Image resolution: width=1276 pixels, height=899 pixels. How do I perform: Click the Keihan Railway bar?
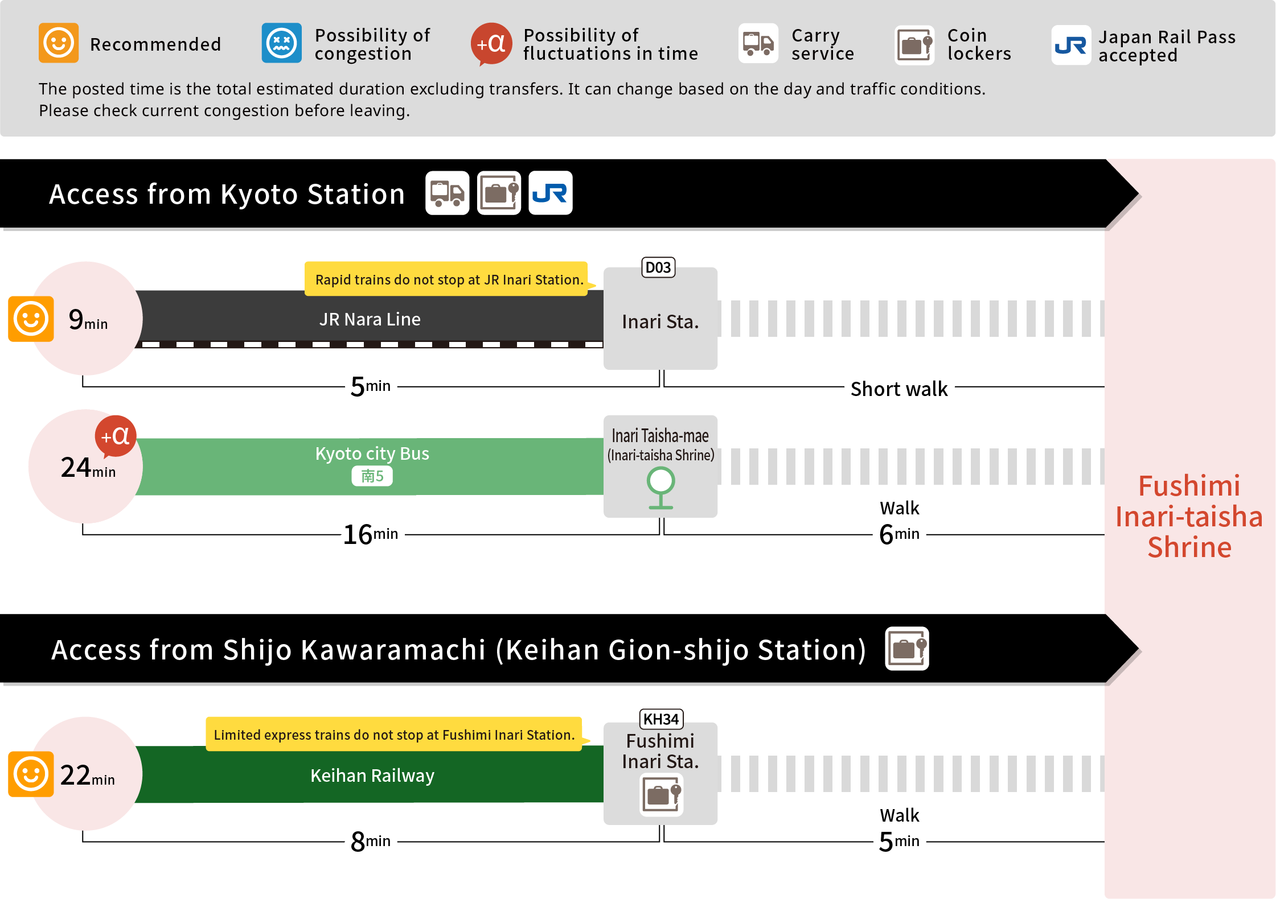click(370, 774)
